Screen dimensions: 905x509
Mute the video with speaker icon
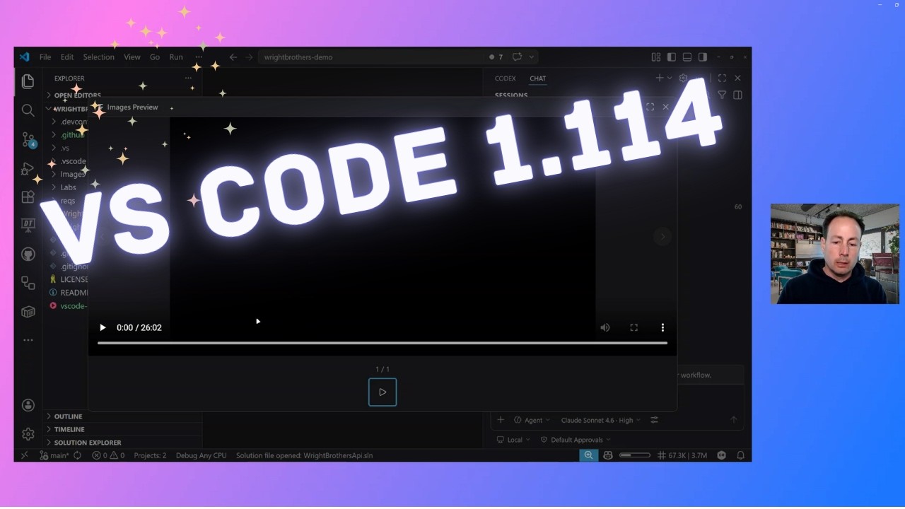coord(605,327)
